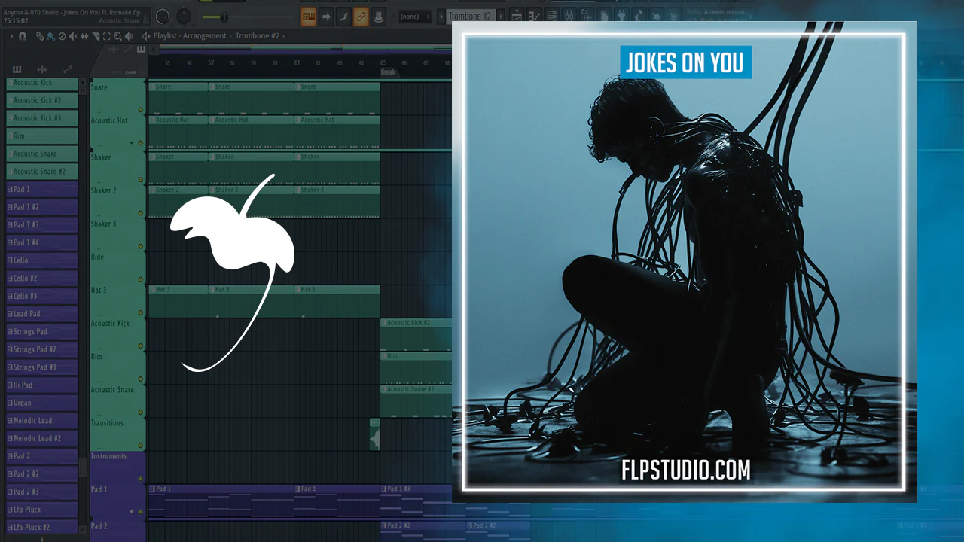Click the Trombone #2 breadcrumb label
The width and height of the screenshot is (964, 542).
point(257,35)
